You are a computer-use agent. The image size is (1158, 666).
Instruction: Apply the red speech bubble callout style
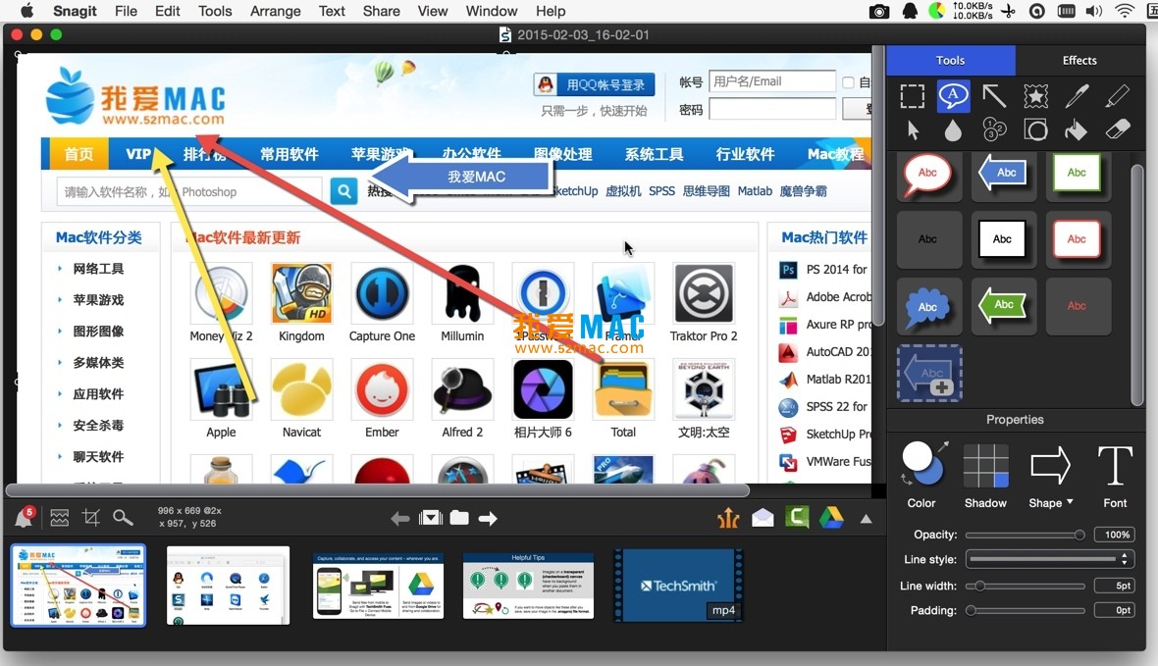coord(929,175)
